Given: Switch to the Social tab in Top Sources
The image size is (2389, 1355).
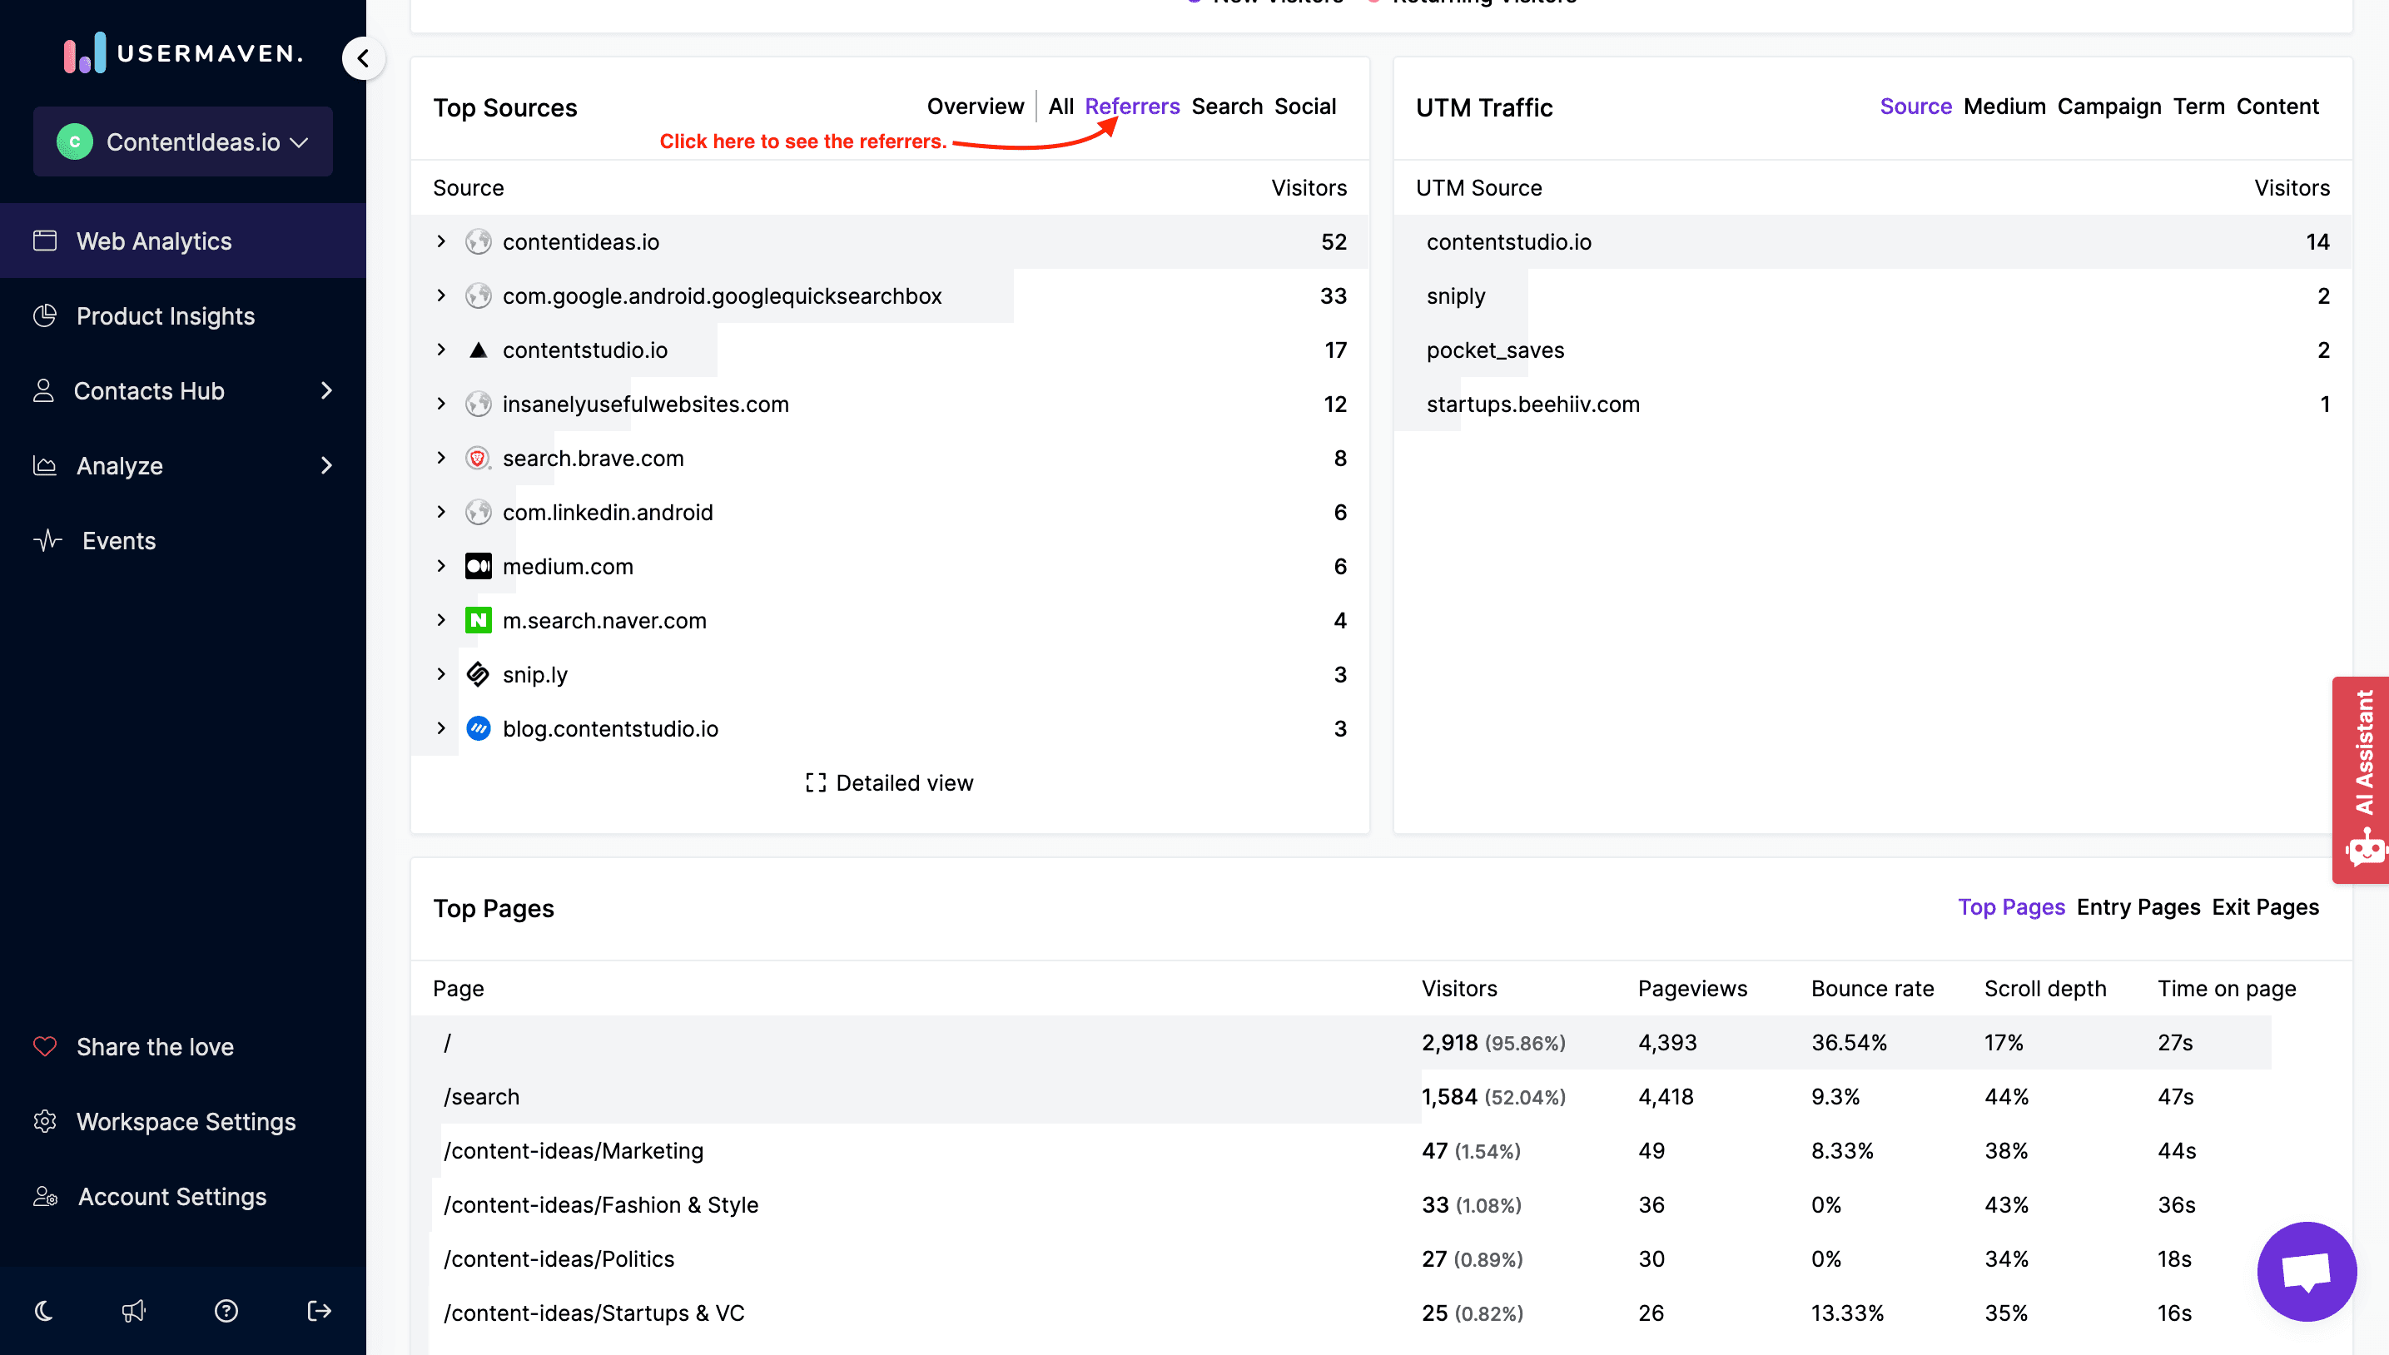Looking at the screenshot, I should 1306,105.
